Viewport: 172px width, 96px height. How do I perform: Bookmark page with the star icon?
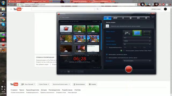(x=136, y=5)
